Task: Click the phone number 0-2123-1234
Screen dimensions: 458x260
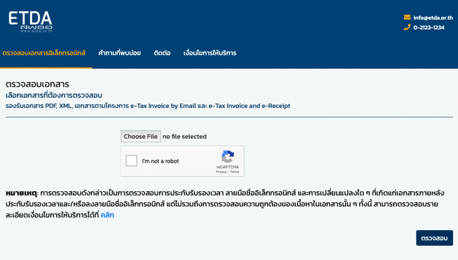Action: tap(429, 28)
